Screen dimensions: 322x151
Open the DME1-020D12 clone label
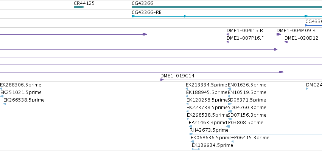[301, 38]
